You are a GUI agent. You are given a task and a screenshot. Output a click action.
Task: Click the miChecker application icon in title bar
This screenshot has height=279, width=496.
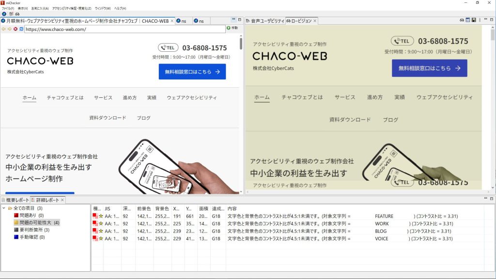point(4,2)
